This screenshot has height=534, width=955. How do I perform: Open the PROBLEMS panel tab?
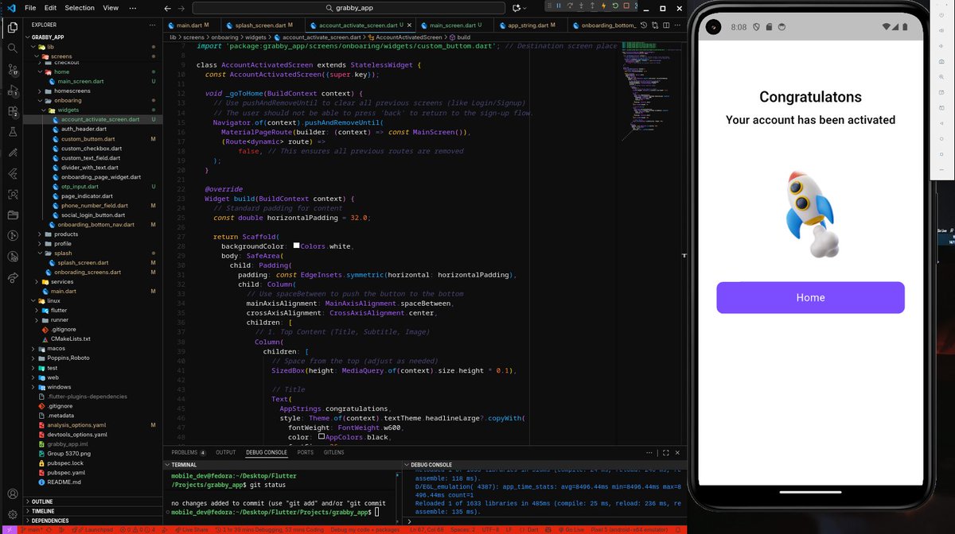(189, 452)
